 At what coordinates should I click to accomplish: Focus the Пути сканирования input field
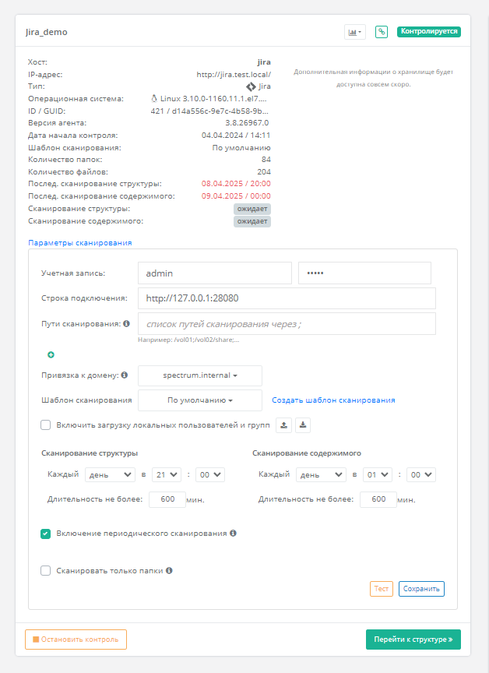(287, 324)
